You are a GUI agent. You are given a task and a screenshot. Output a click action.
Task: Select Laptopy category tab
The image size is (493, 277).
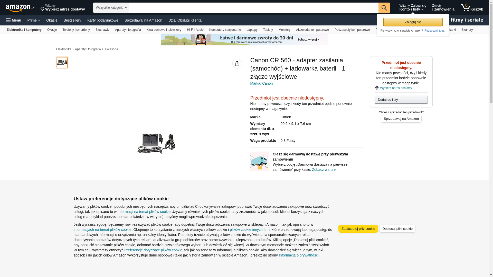tap(252, 30)
